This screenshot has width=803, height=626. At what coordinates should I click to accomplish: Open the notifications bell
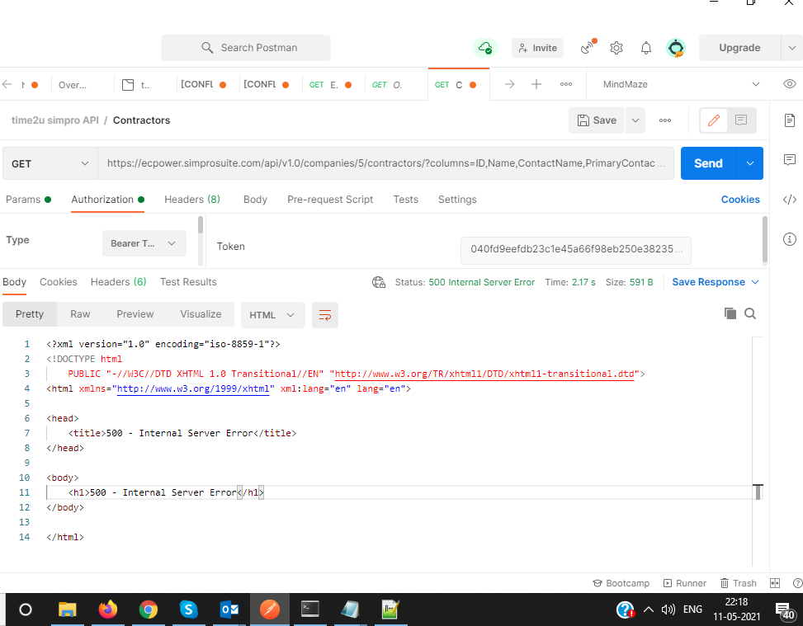(x=646, y=48)
